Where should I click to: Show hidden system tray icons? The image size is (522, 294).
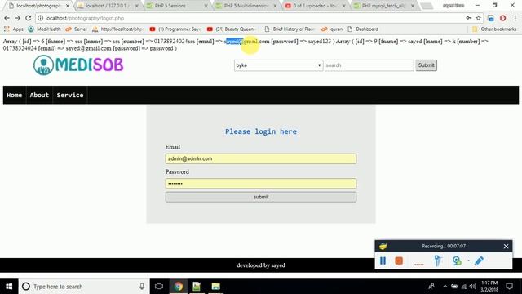445,287
